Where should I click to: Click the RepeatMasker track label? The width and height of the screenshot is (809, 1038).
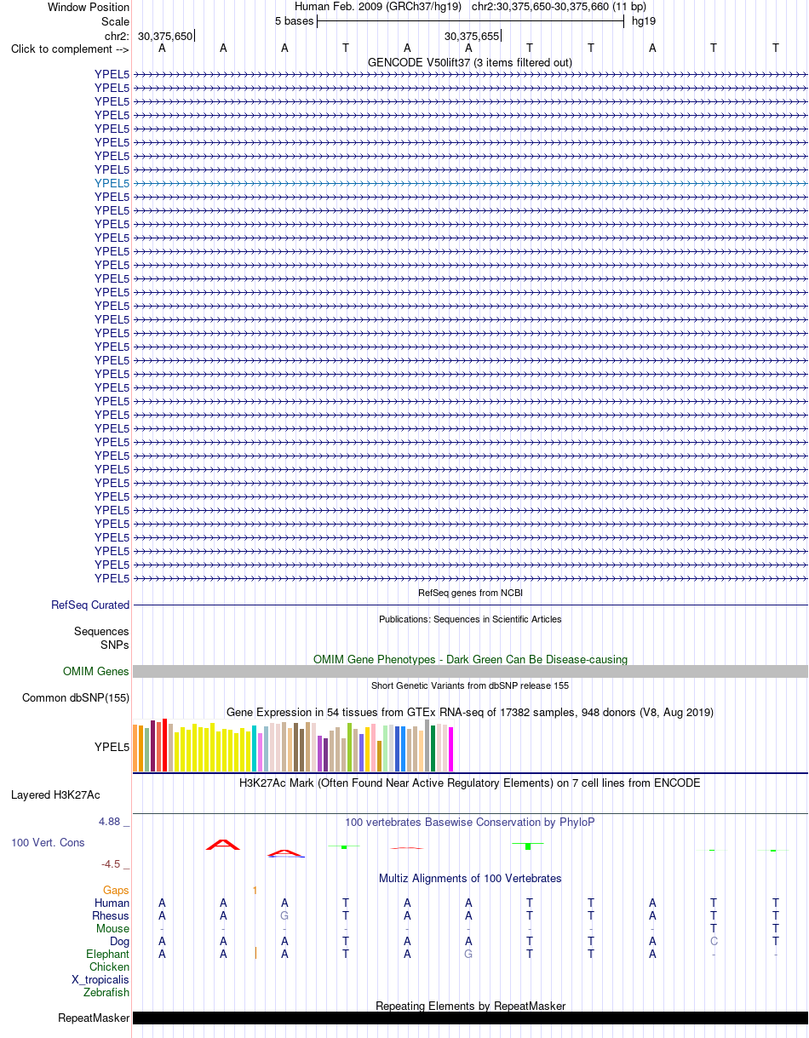94,1018
